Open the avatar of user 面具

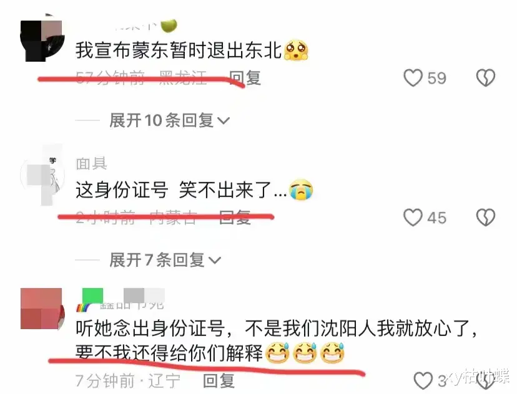42,175
